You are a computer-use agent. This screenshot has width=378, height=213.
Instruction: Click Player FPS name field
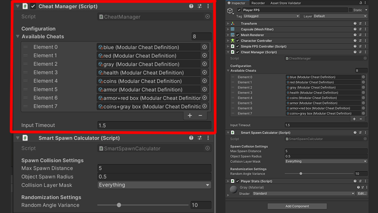(x=294, y=10)
